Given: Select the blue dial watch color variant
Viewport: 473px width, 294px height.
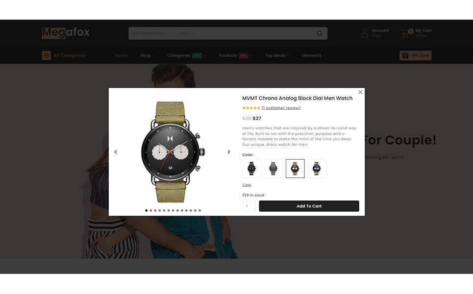Looking at the screenshot, I should click(317, 169).
